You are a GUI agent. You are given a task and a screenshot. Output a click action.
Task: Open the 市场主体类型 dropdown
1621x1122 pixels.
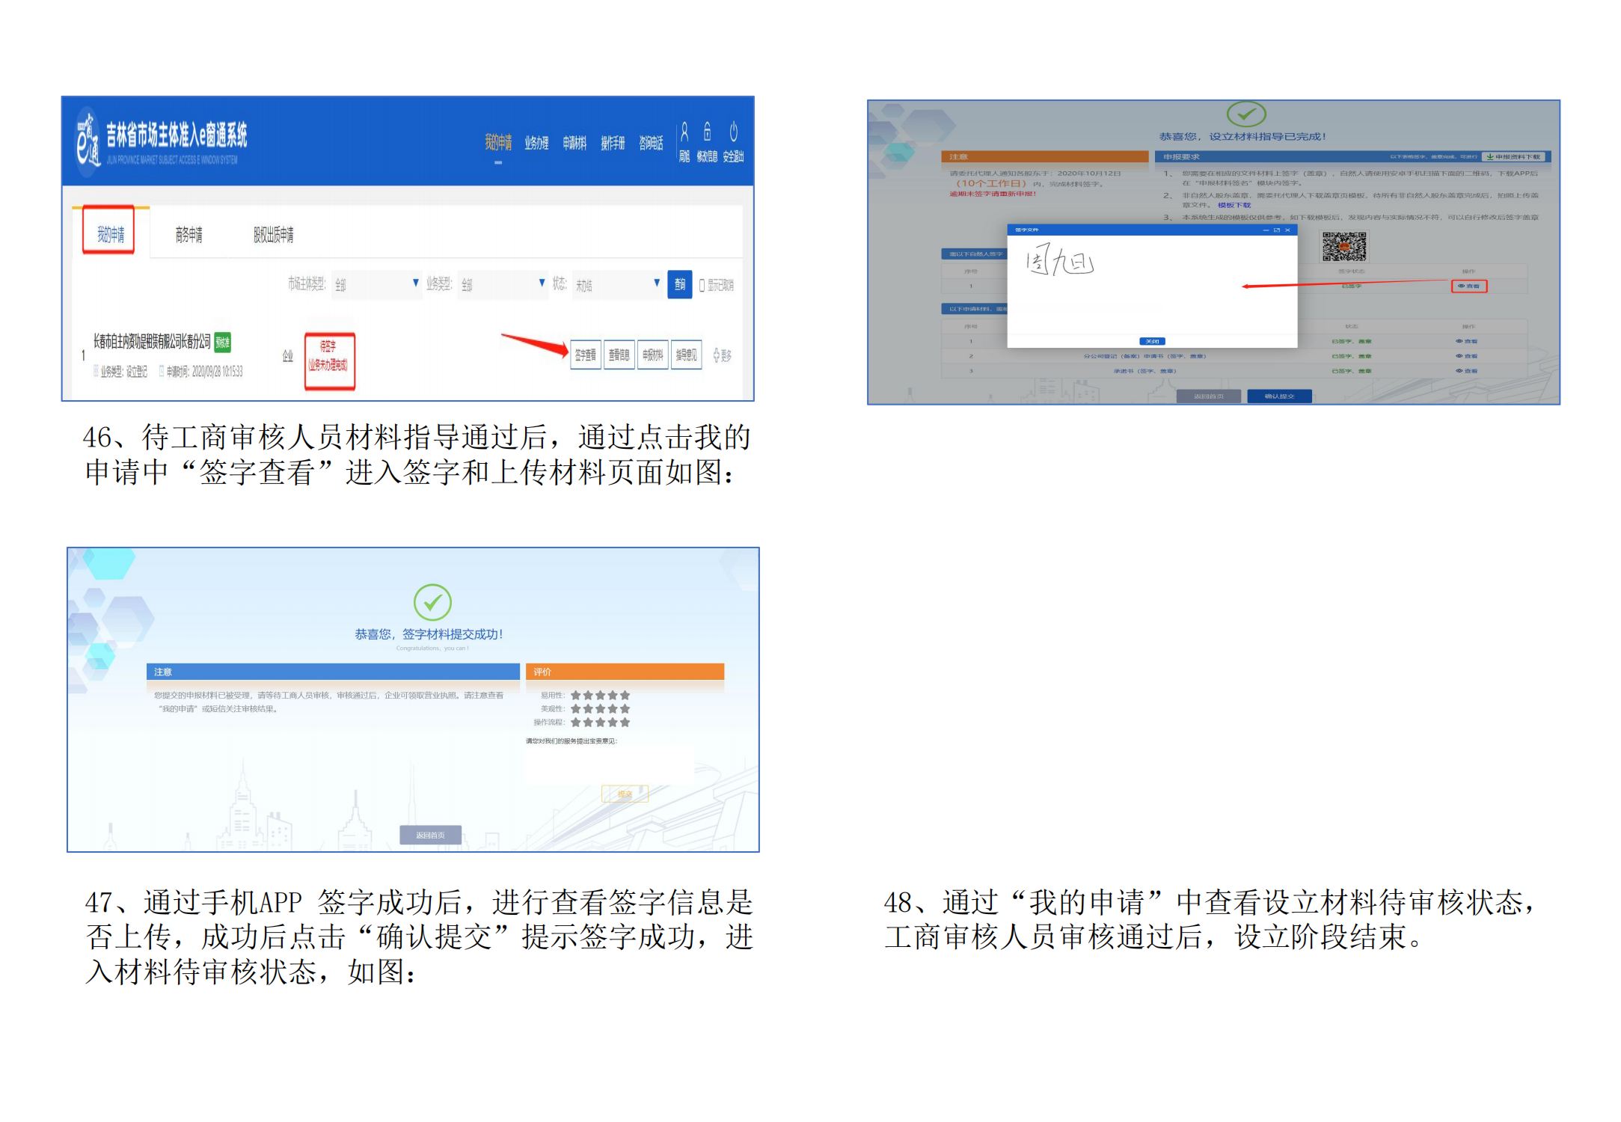[376, 284]
